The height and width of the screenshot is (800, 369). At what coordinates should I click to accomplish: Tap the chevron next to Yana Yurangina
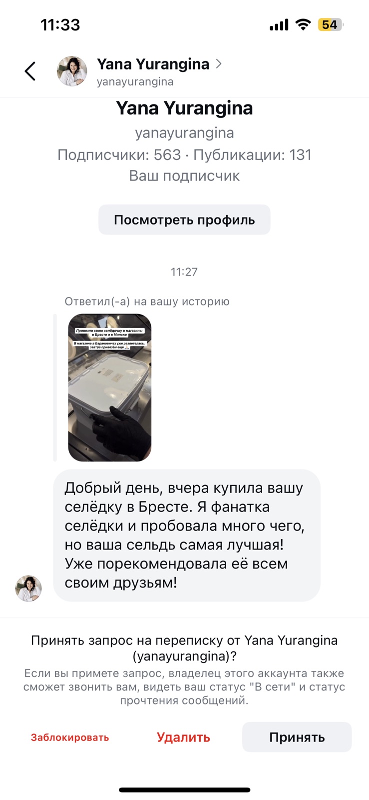pyautogui.click(x=219, y=64)
